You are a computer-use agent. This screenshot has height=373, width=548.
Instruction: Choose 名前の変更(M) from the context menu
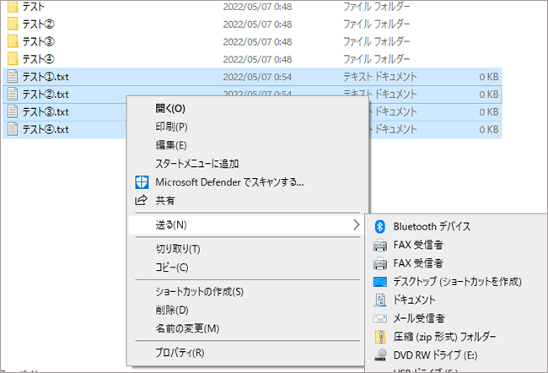coord(187,328)
